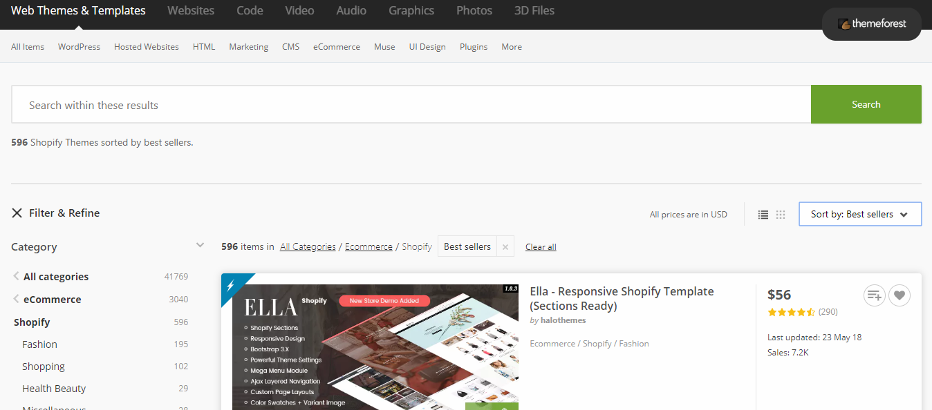Select WordPress in subnavigation

pos(79,47)
